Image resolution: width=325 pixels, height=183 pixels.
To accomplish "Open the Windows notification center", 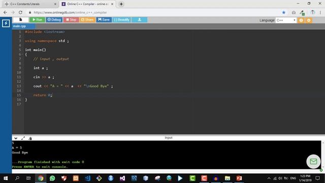I will pos(317,178).
